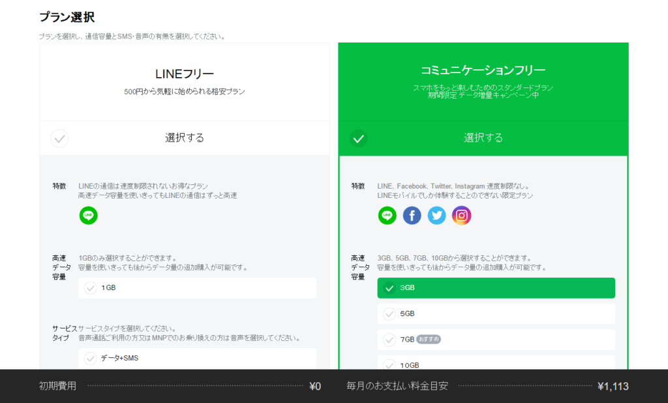Click the おすすめ badge beside 7GB
Screen dimensions: 668x403
429,340
